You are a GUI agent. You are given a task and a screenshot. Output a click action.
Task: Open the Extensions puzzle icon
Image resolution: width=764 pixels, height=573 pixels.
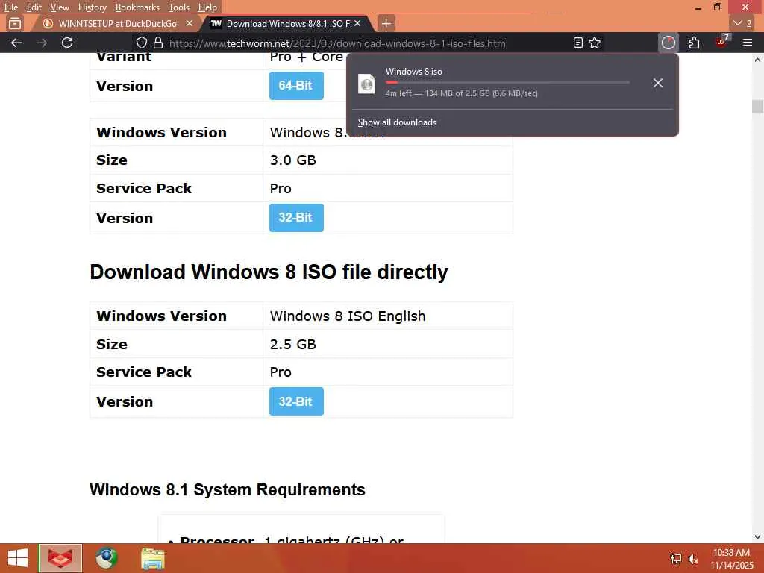point(695,43)
